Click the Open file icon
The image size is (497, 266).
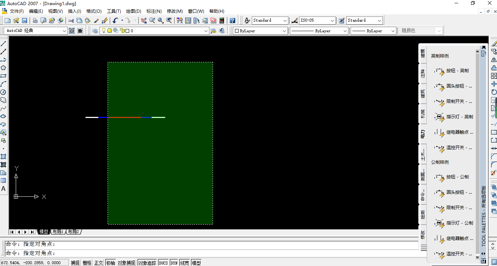(16, 21)
